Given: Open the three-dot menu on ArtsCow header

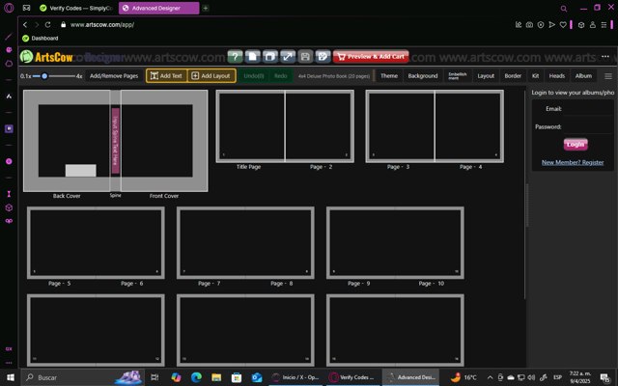Looking at the screenshot, I should (x=605, y=57).
